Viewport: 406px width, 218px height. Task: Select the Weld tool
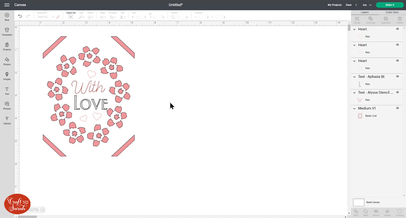[x=366, y=212]
